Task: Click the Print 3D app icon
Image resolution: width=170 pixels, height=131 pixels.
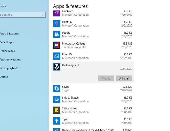Action: click(57, 56)
